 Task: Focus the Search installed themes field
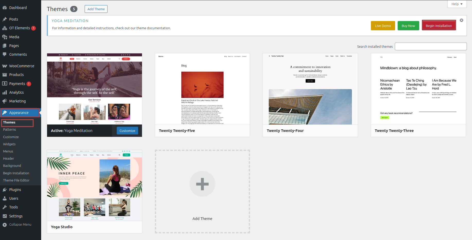pos(431,46)
